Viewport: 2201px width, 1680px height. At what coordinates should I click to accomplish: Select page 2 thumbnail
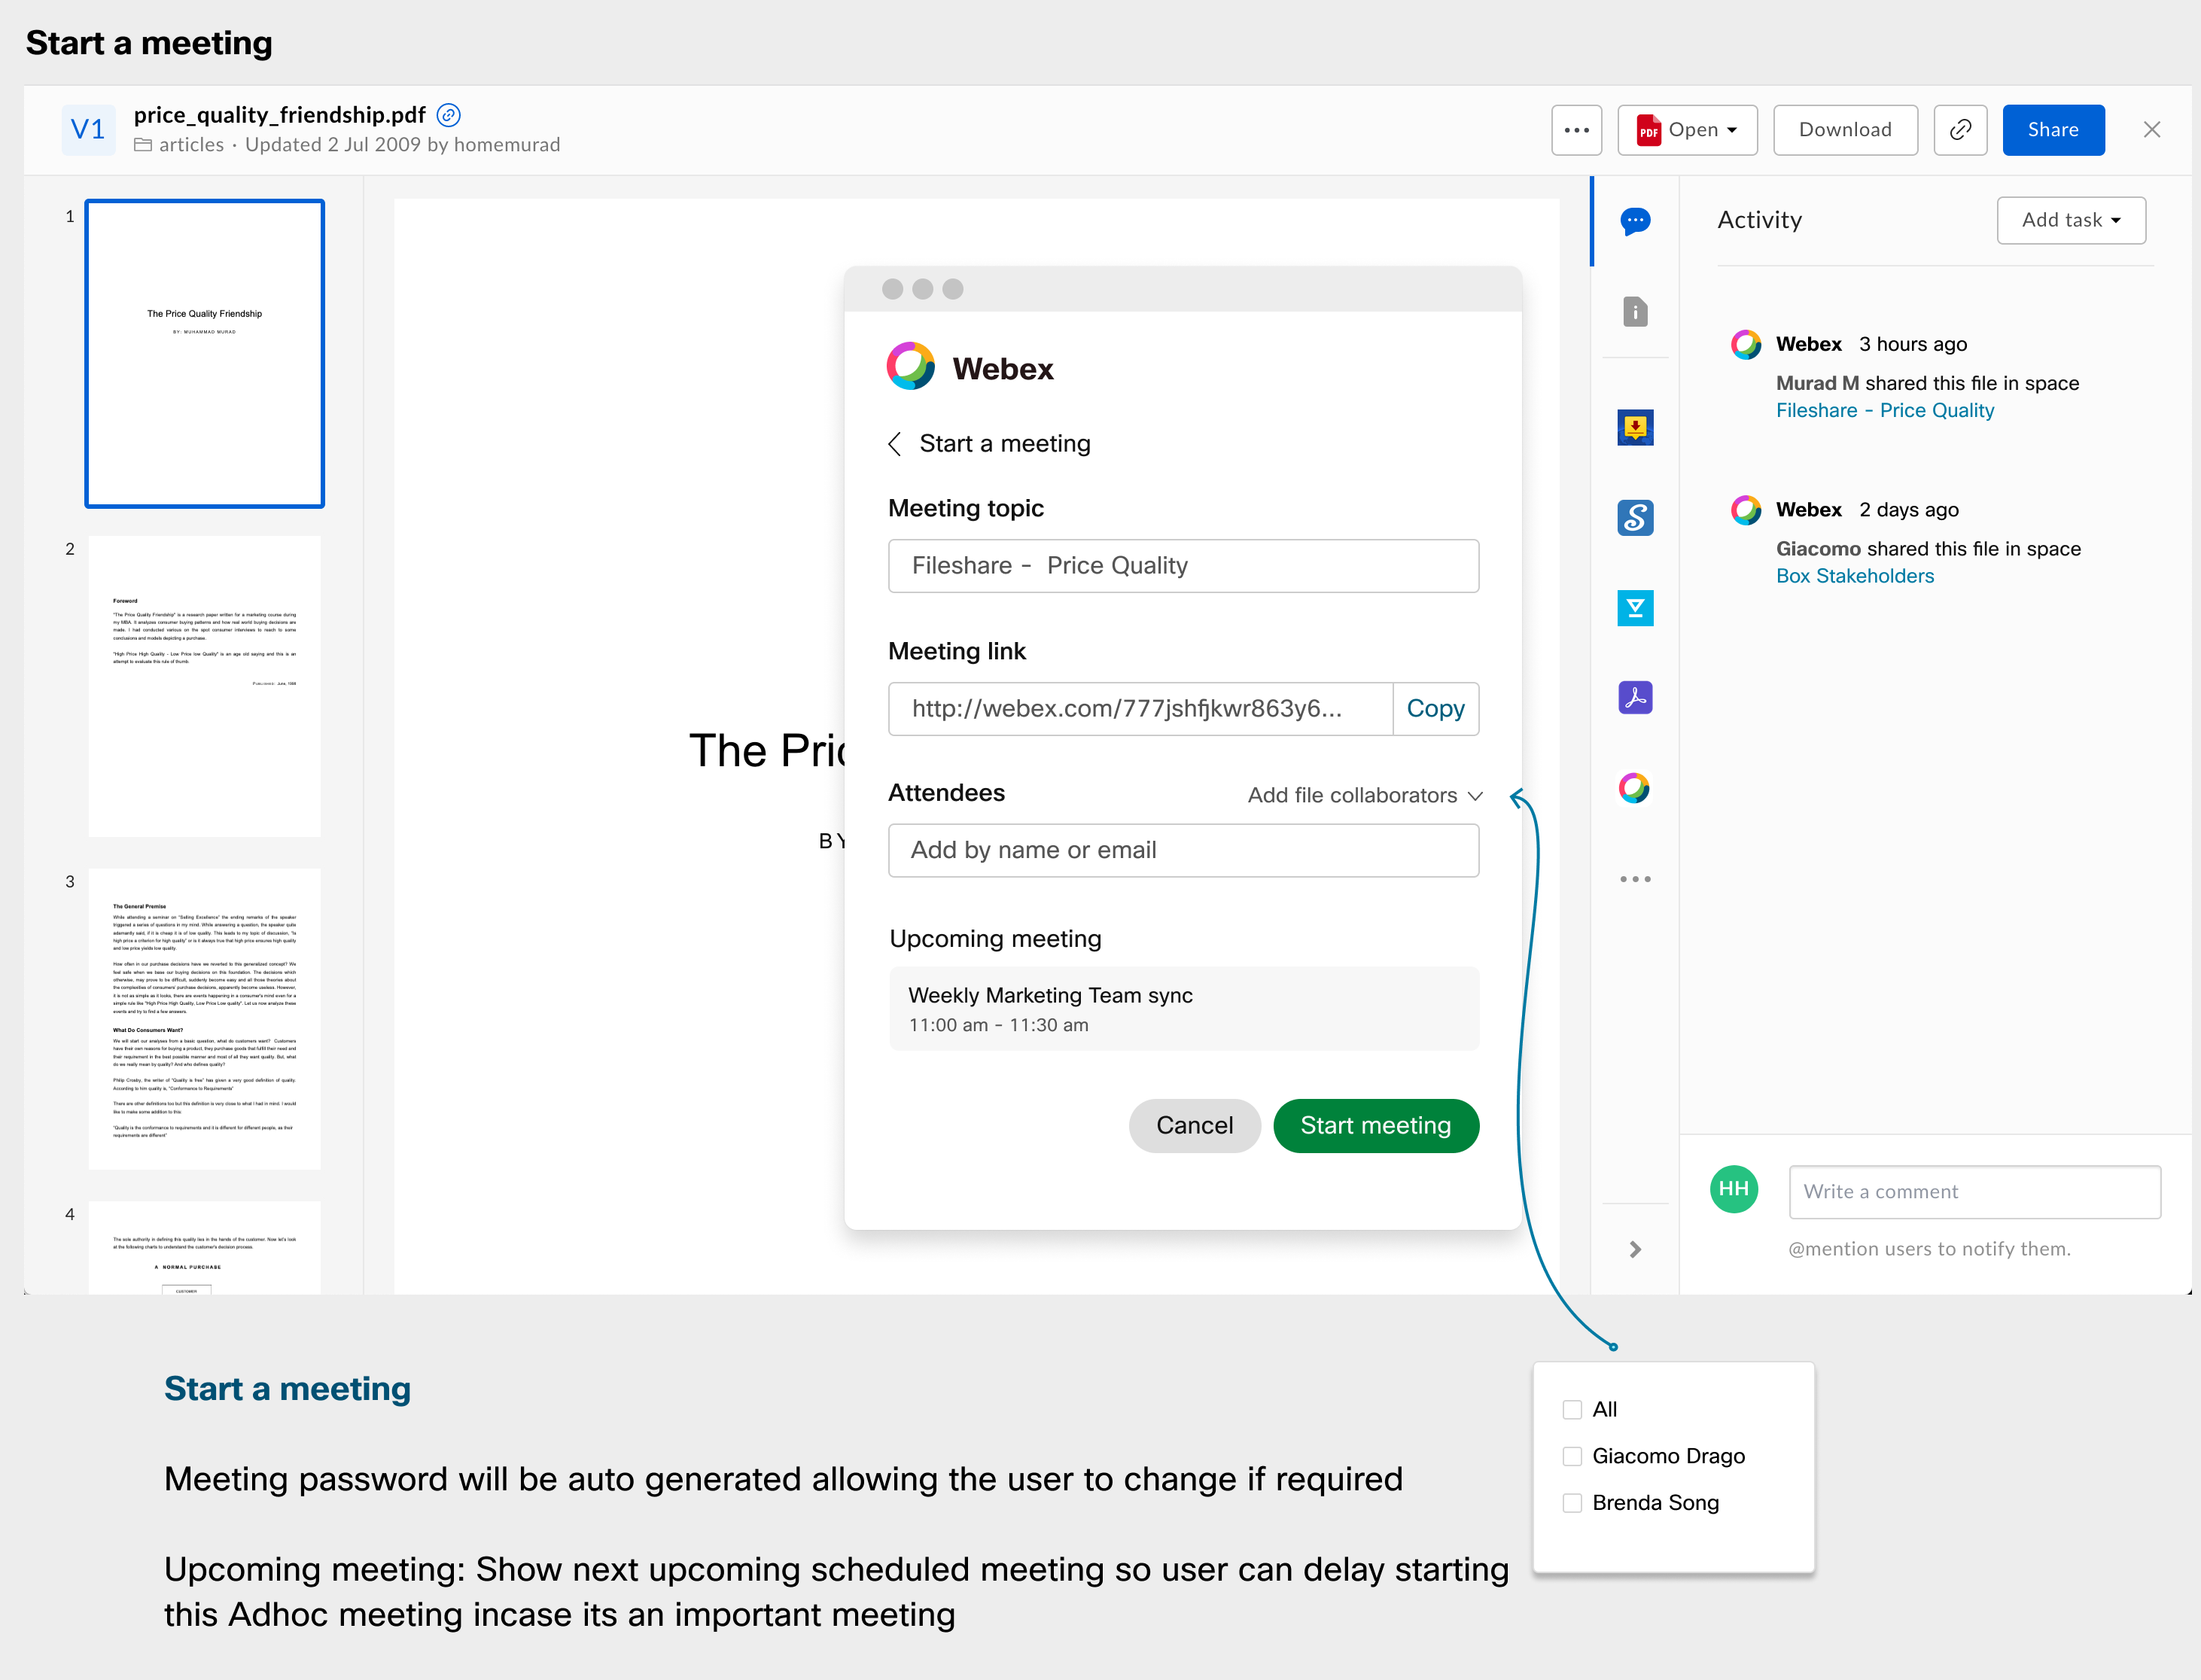(x=205, y=686)
